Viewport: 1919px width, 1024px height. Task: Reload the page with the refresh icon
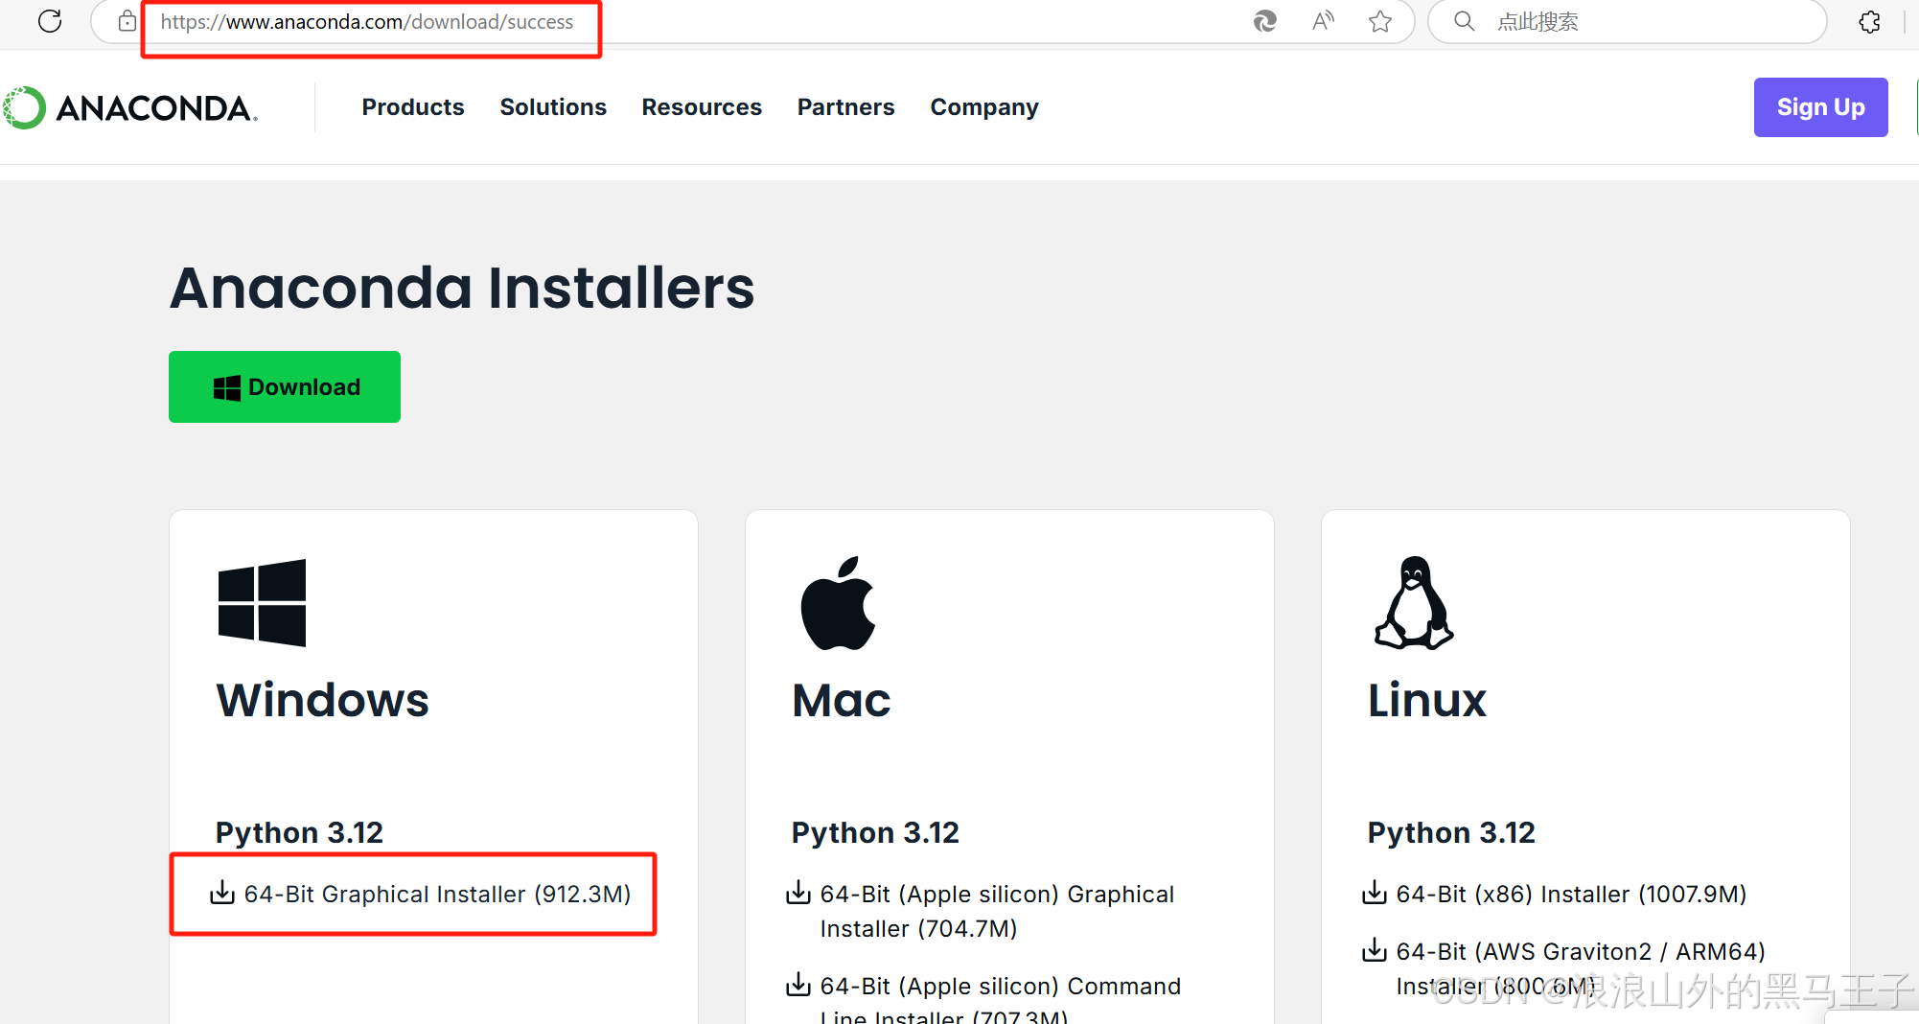pyautogui.click(x=50, y=21)
